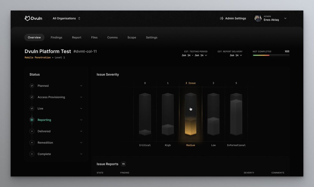Click the Enes Aktaş profile avatar
The height and width of the screenshot is (187, 314).
tap(258, 18)
